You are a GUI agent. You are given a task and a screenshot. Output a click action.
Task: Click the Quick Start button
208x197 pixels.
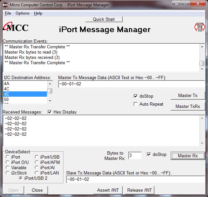coord(104,20)
